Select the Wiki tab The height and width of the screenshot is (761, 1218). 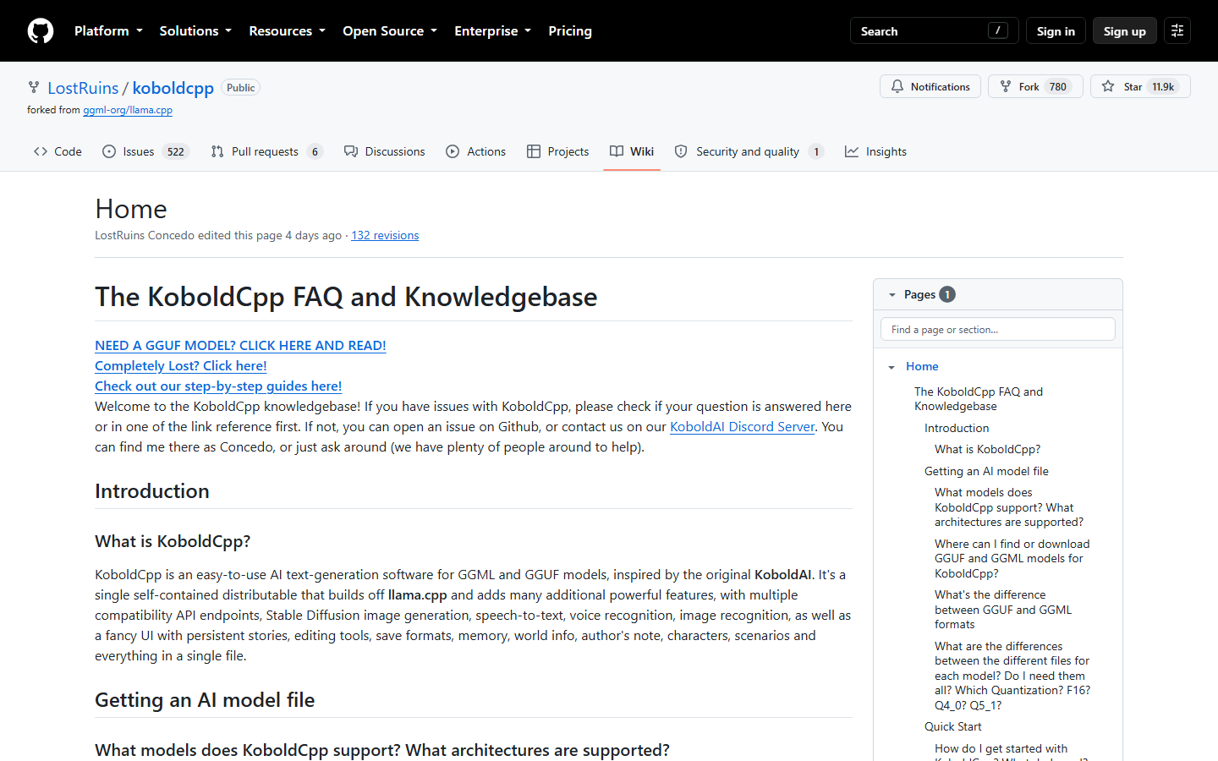632,151
